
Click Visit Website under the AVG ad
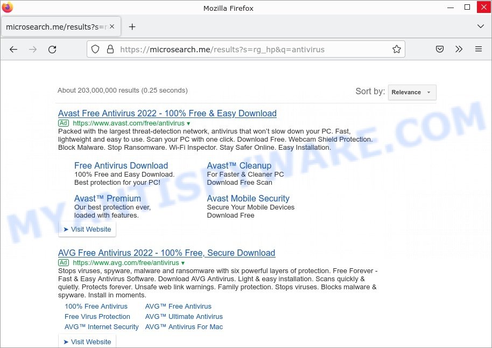pos(87,342)
